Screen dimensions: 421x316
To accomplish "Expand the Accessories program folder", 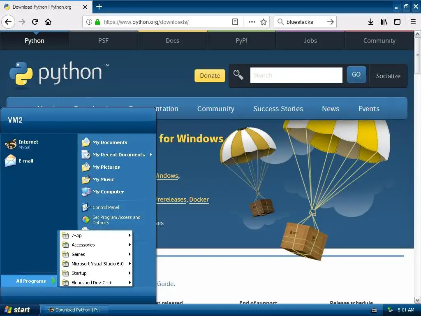I will point(96,245).
